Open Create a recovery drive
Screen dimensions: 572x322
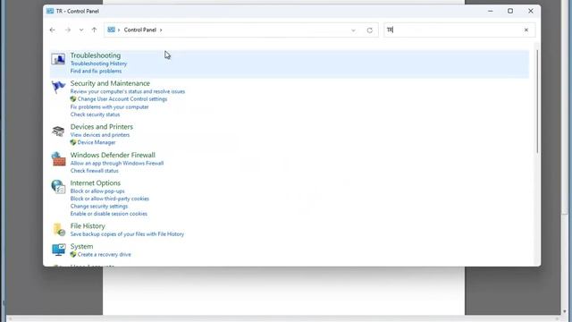point(104,254)
